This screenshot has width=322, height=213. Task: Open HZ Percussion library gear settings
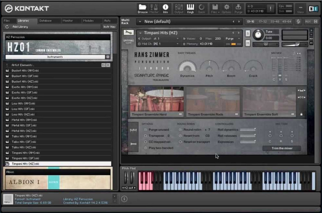[x=108, y=57]
